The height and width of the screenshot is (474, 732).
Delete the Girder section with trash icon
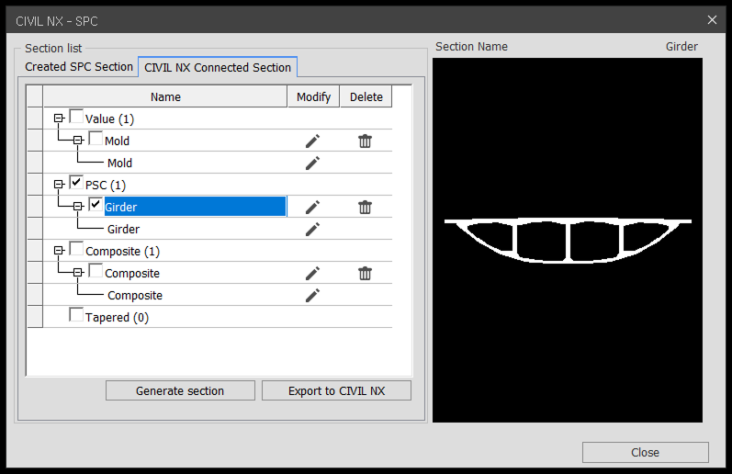[365, 207]
